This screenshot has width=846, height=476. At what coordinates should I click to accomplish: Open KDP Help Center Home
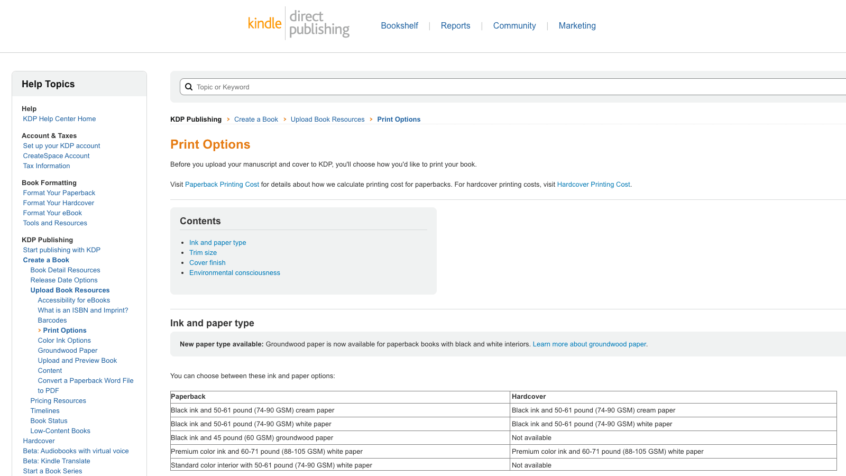[59, 119]
